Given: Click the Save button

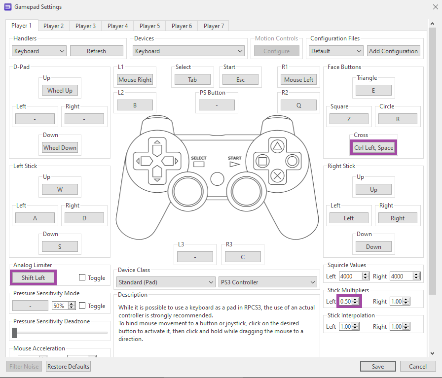Looking at the screenshot, I should tap(378, 366).
